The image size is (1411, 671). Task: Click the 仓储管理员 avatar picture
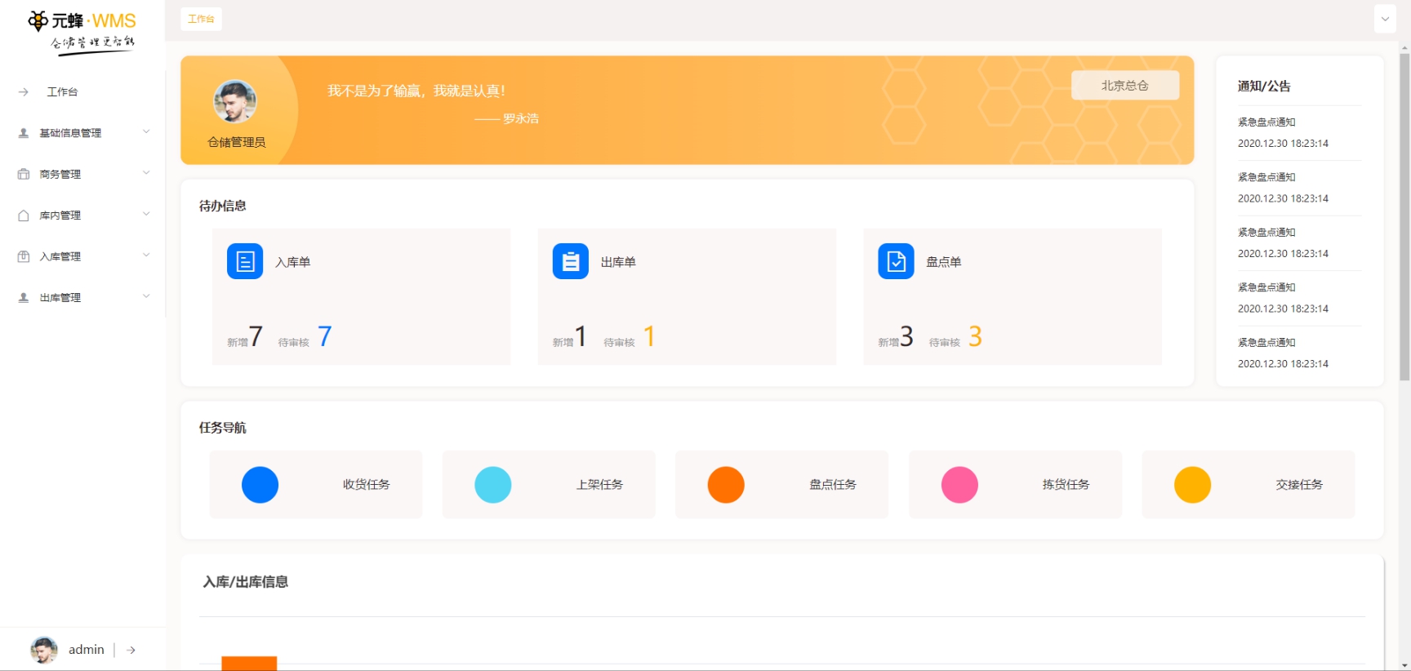coord(235,101)
